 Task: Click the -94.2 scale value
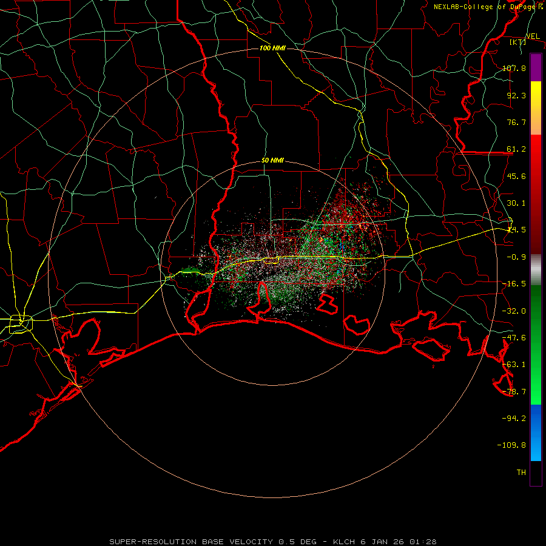click(x=514, y=418)
